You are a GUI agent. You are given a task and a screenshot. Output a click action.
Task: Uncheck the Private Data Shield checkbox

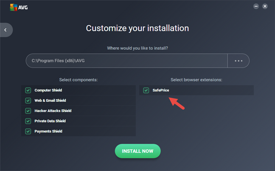(x=28, y=121)
